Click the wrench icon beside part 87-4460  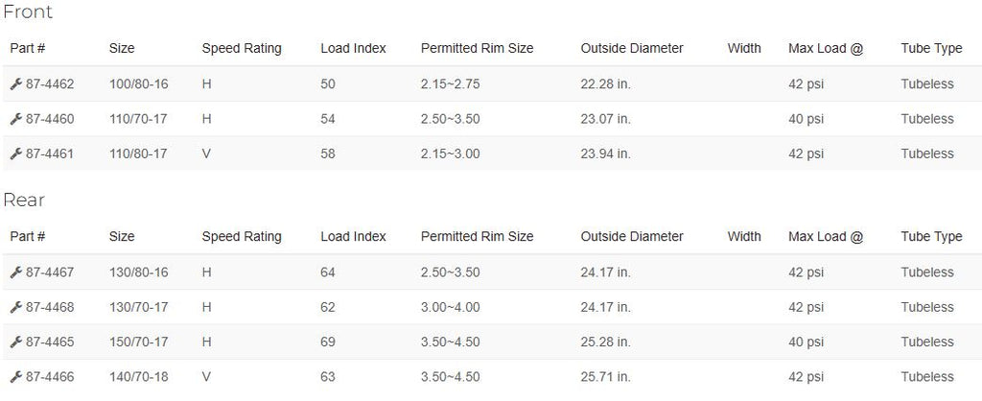(16, 119)
